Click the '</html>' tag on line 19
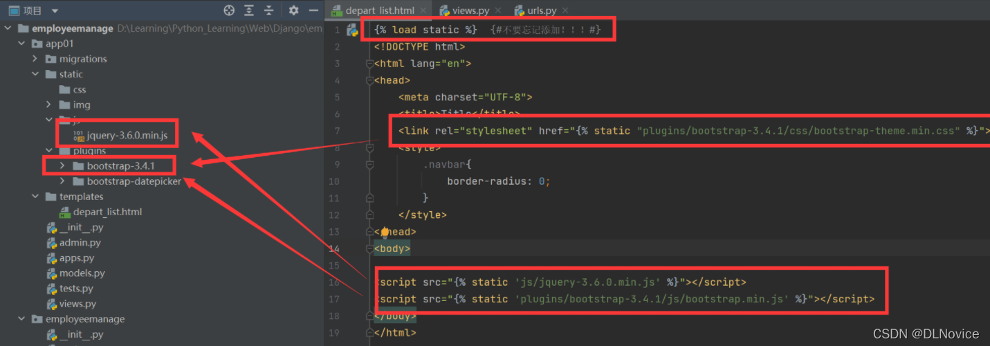 tap(395, 332)
